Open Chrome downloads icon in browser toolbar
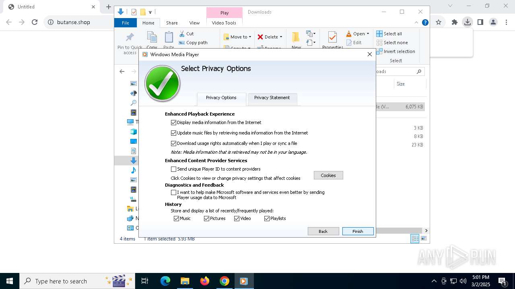Image resolution: width=515 pixels, height=289 pixels. 467,22
